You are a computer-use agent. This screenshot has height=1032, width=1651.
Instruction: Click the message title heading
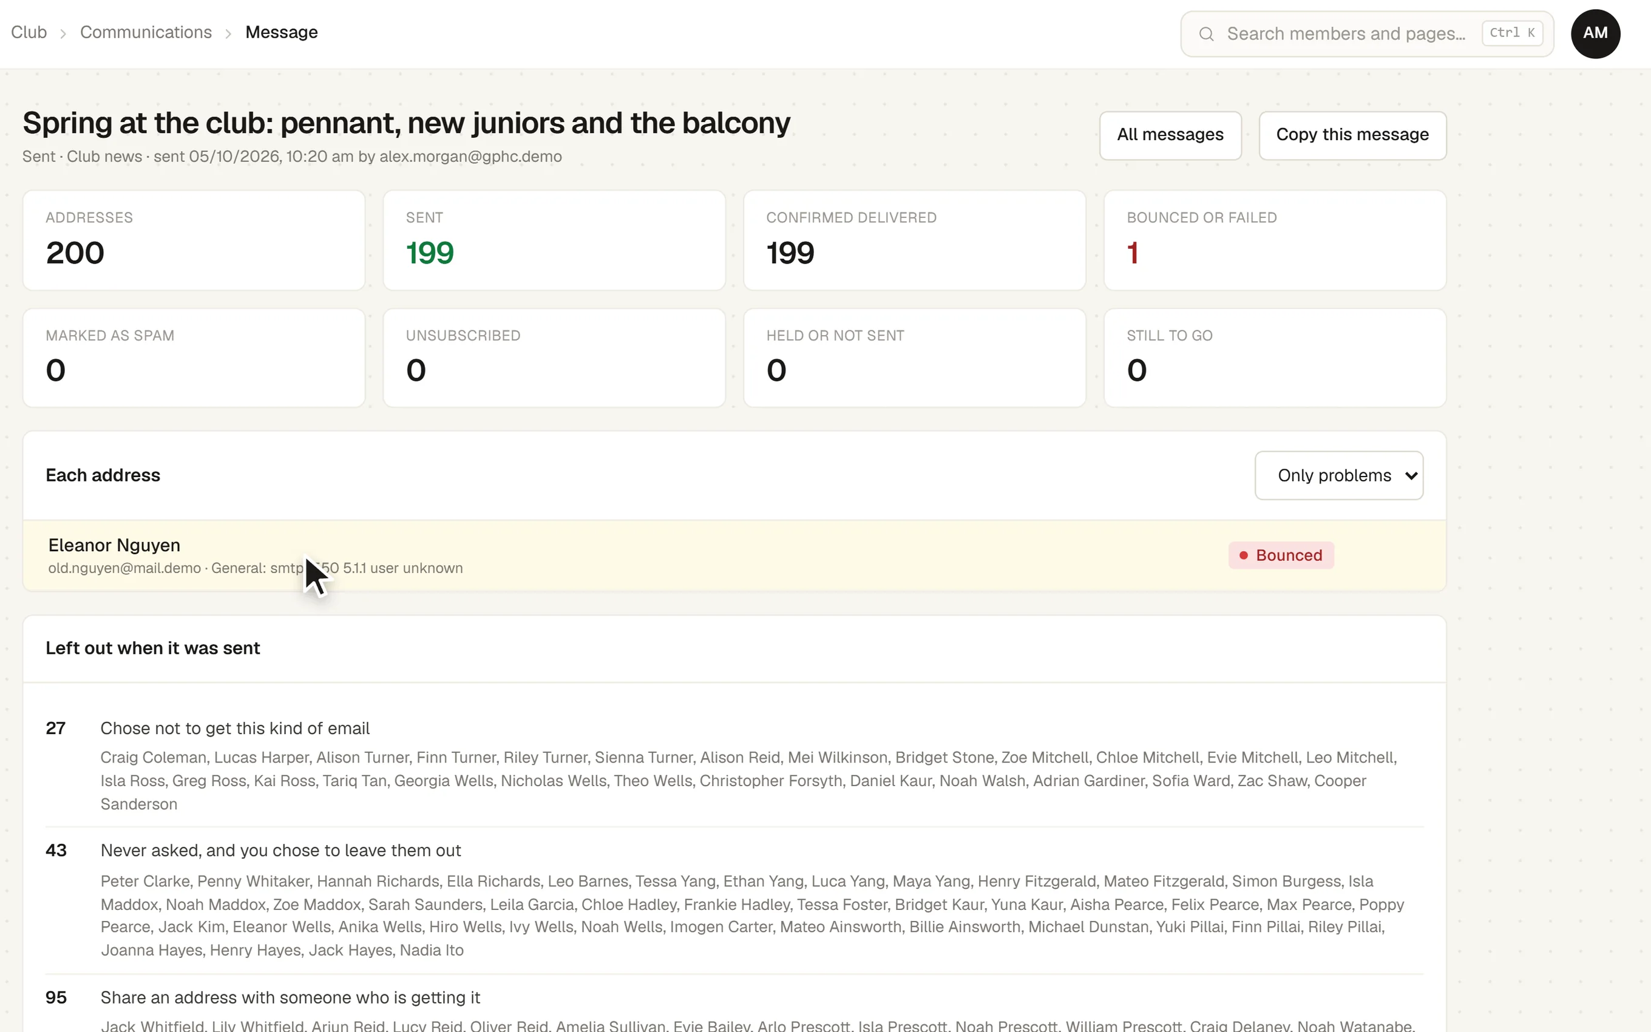point(407,124)
